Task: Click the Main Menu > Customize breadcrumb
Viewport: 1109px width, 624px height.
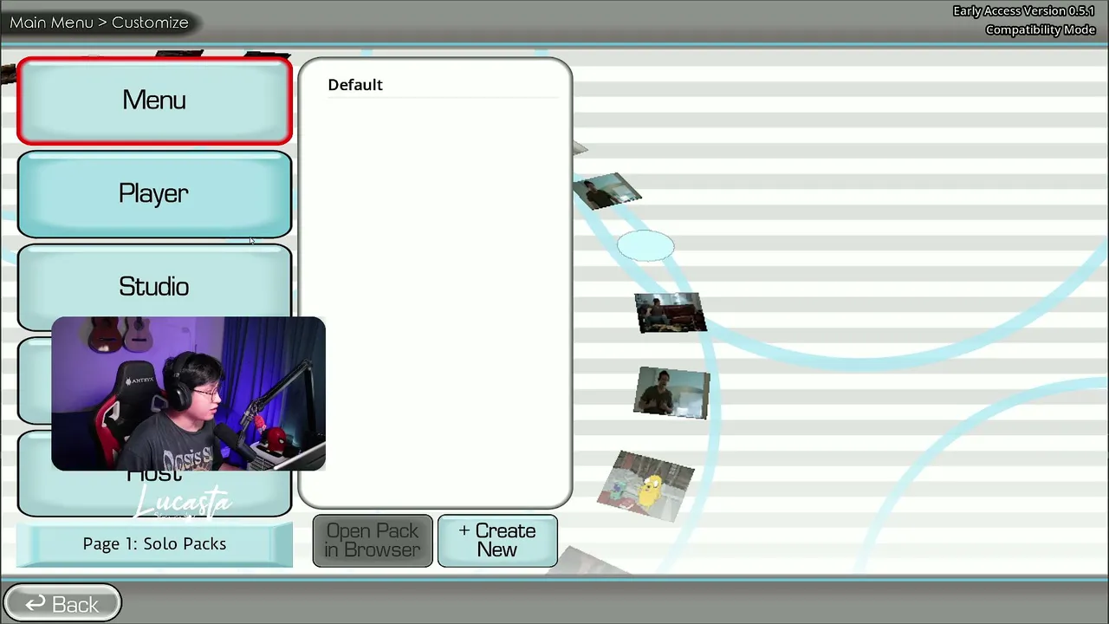Action: tap(99, 23)
